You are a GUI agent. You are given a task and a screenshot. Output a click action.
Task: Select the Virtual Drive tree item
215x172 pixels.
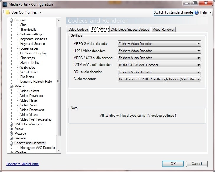tap(29, 72)
